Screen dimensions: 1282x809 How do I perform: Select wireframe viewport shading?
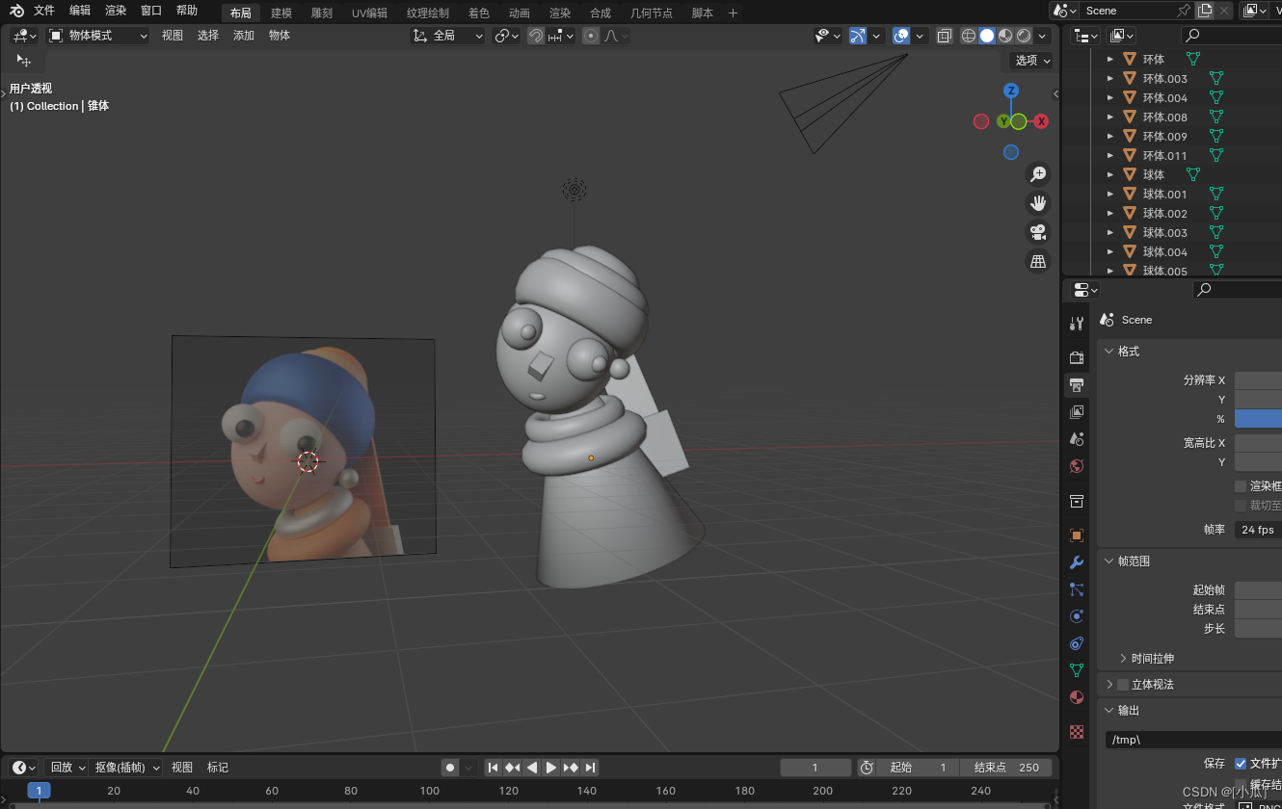(969, 36)
